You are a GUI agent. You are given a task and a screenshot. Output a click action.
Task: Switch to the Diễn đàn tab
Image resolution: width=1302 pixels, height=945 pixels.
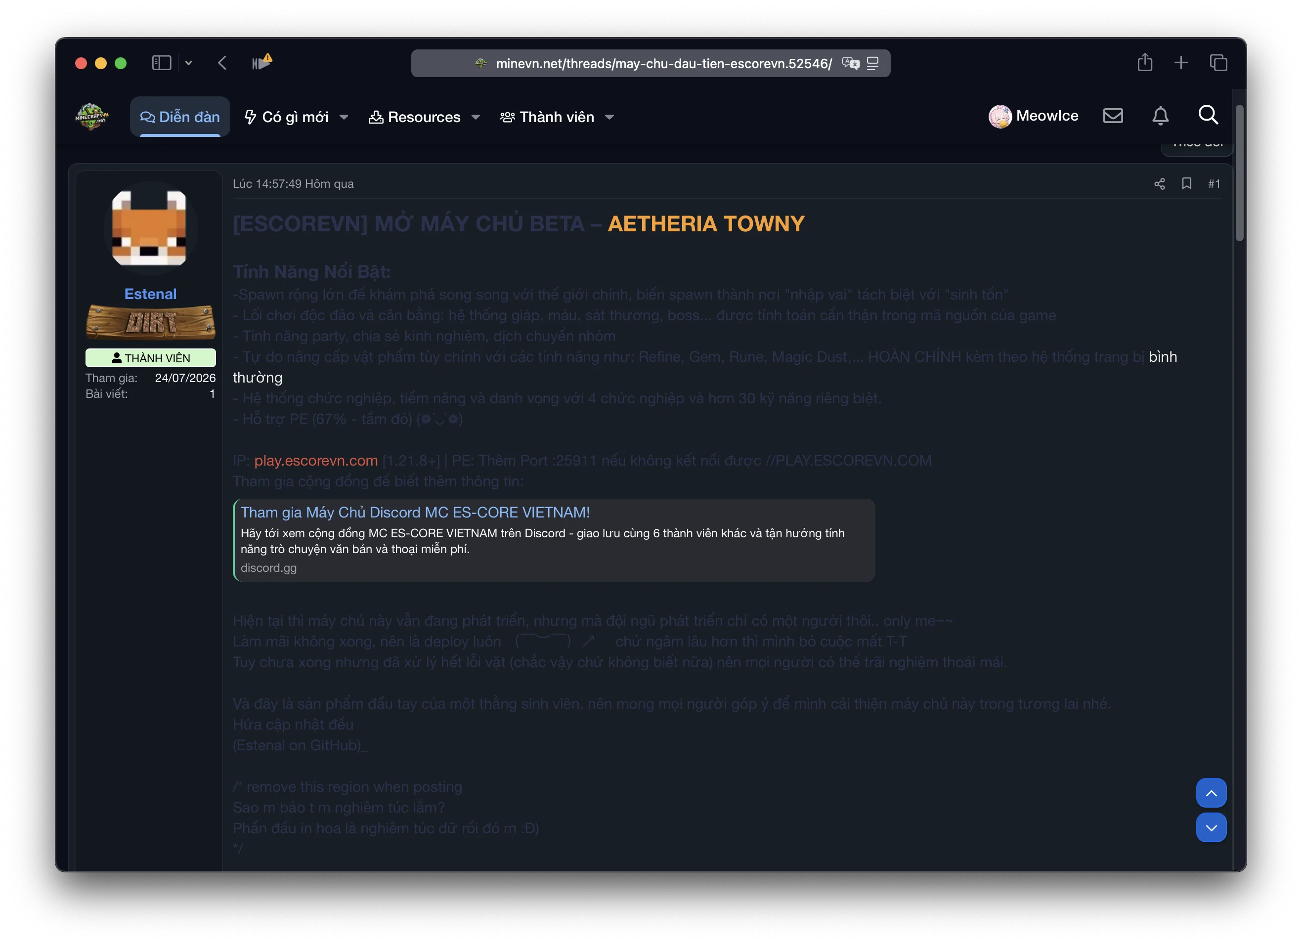pyautogui.click(x=180, y=117)
